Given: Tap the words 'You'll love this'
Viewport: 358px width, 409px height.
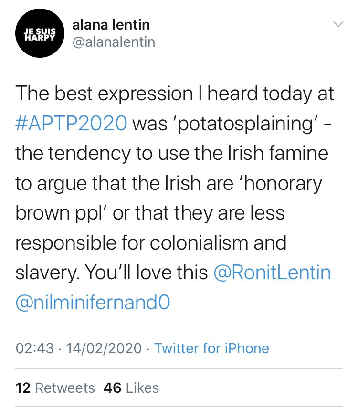Looking at the screenshot, I should 147,273.
